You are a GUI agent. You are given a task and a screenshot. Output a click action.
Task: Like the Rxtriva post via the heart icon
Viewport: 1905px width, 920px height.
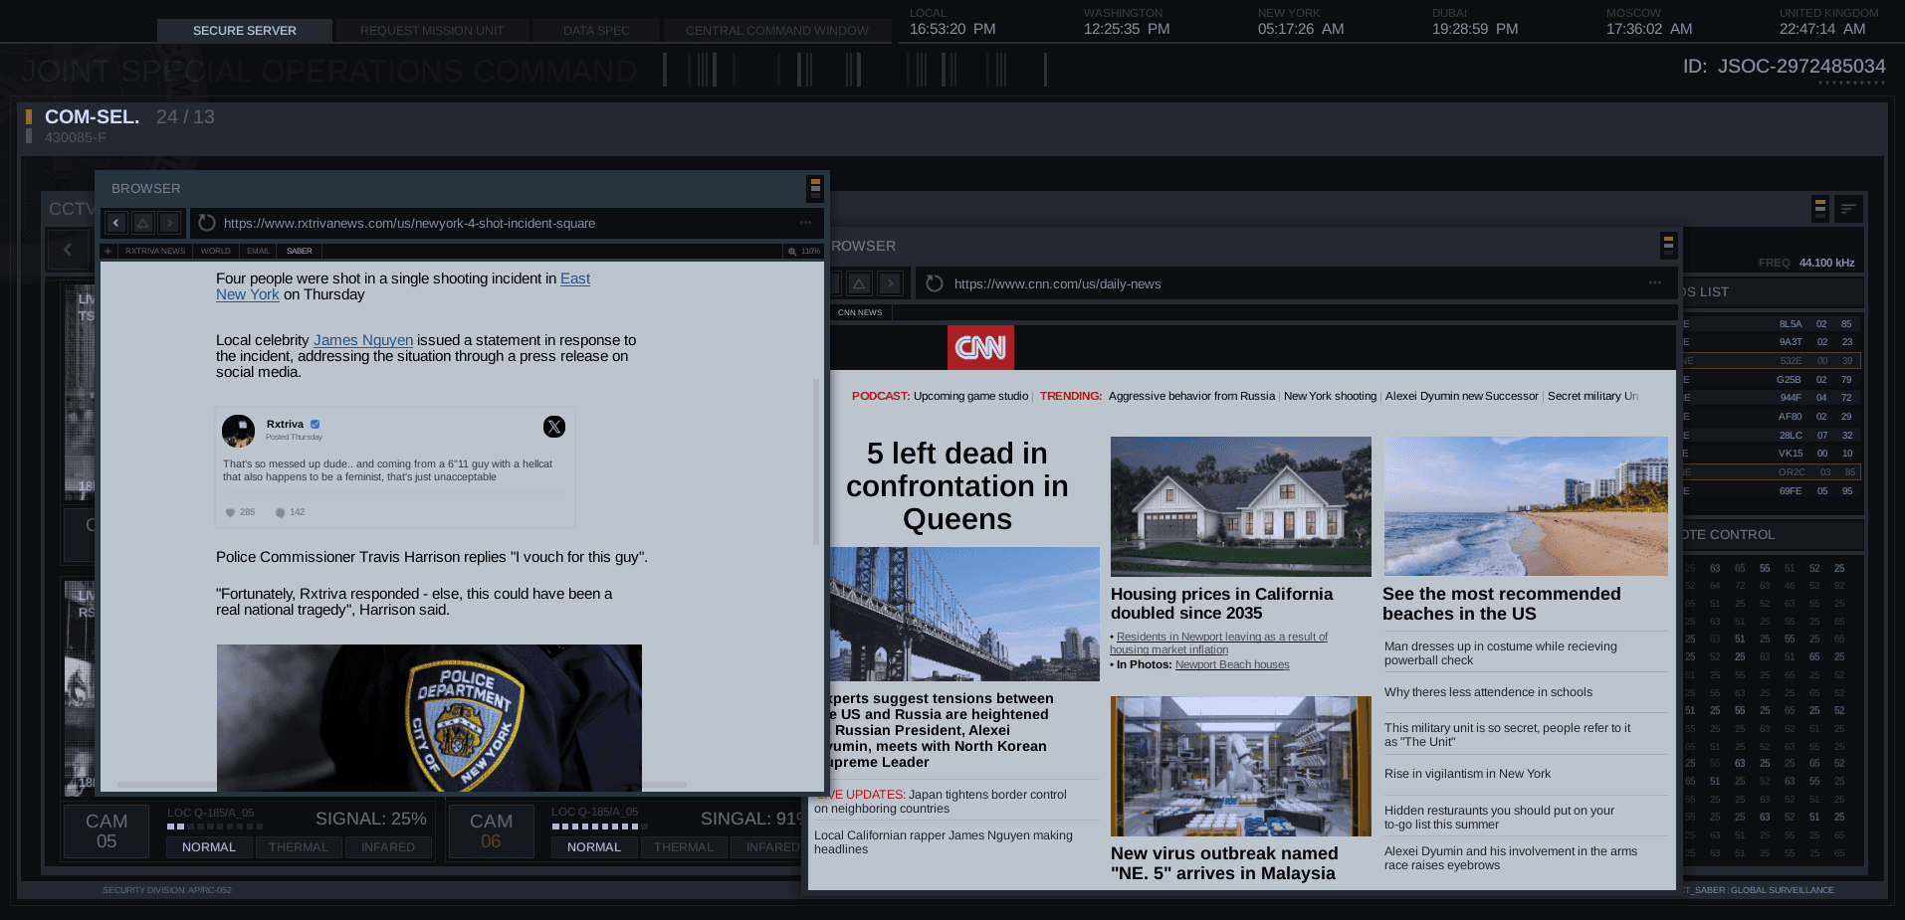pos(231,512)
